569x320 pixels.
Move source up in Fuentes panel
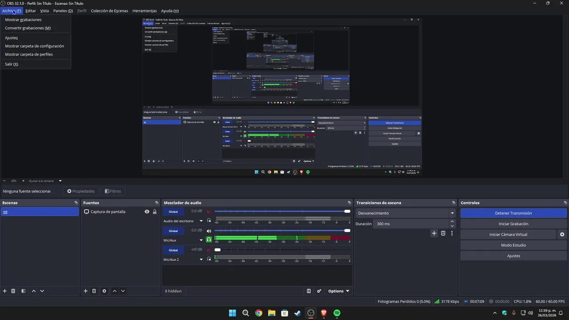click(x=115, y=291)
